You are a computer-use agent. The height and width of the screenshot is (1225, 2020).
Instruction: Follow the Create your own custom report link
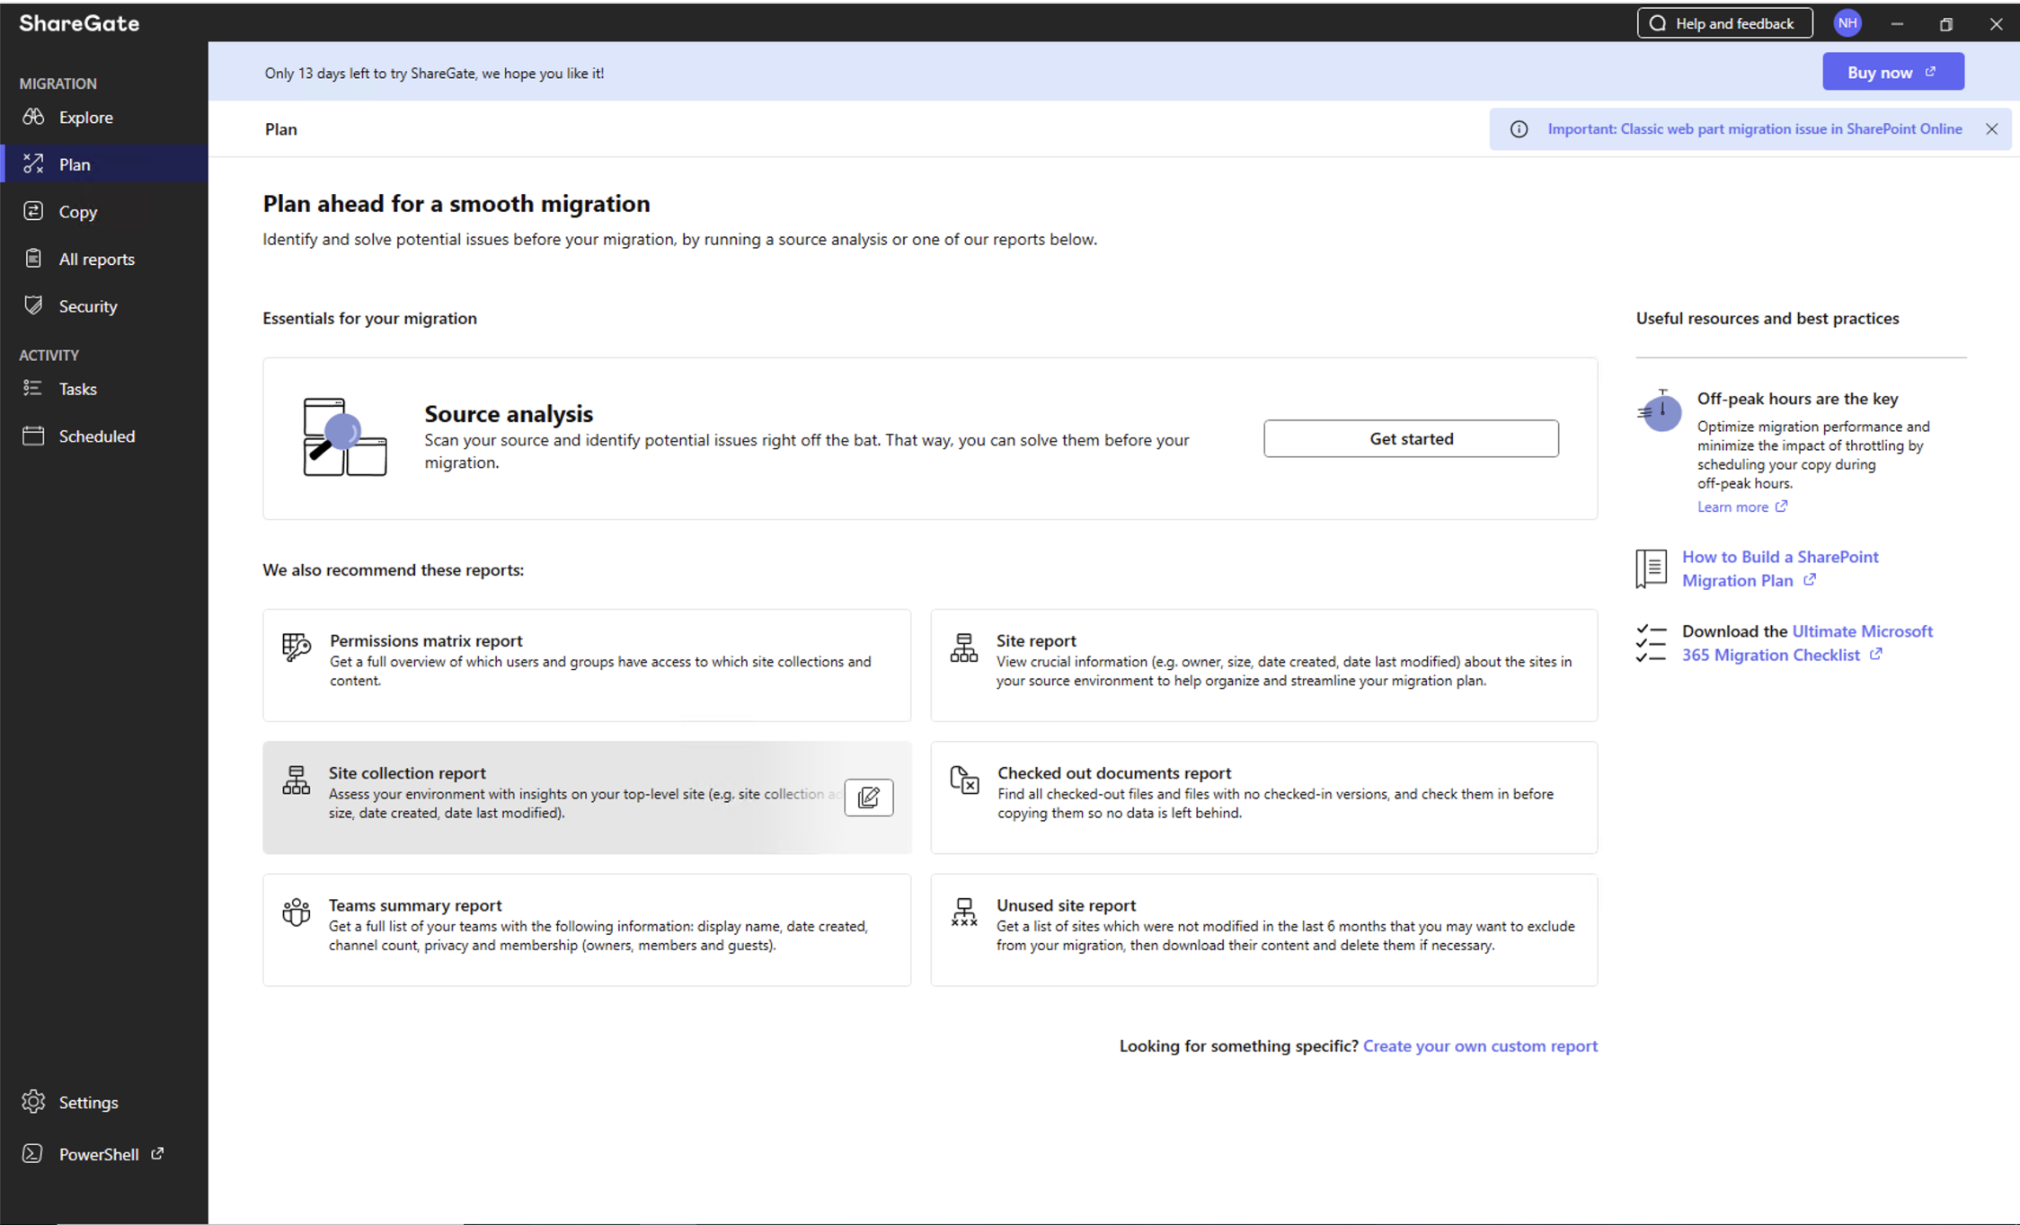1480,1045
